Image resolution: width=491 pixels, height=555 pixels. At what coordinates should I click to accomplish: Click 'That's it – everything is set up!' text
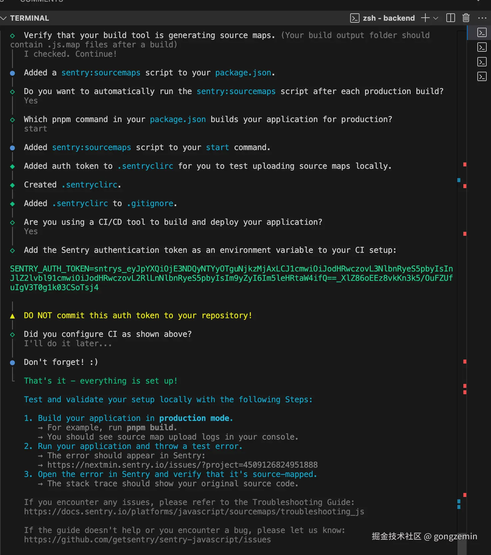pos(101,381)
